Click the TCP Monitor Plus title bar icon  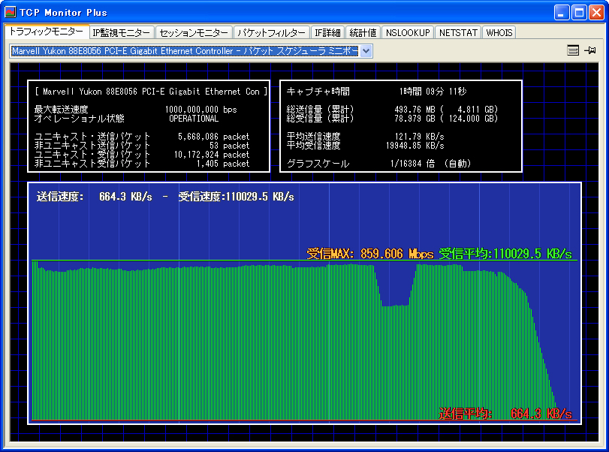click(x=11, y=12)
